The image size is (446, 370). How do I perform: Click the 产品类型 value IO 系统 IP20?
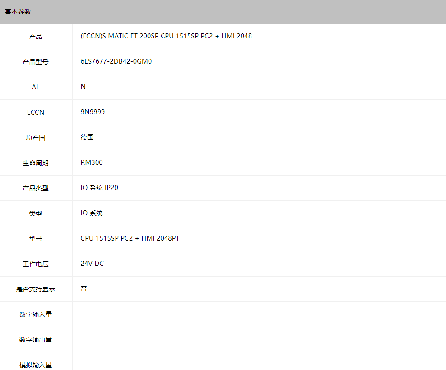(99, 188)
